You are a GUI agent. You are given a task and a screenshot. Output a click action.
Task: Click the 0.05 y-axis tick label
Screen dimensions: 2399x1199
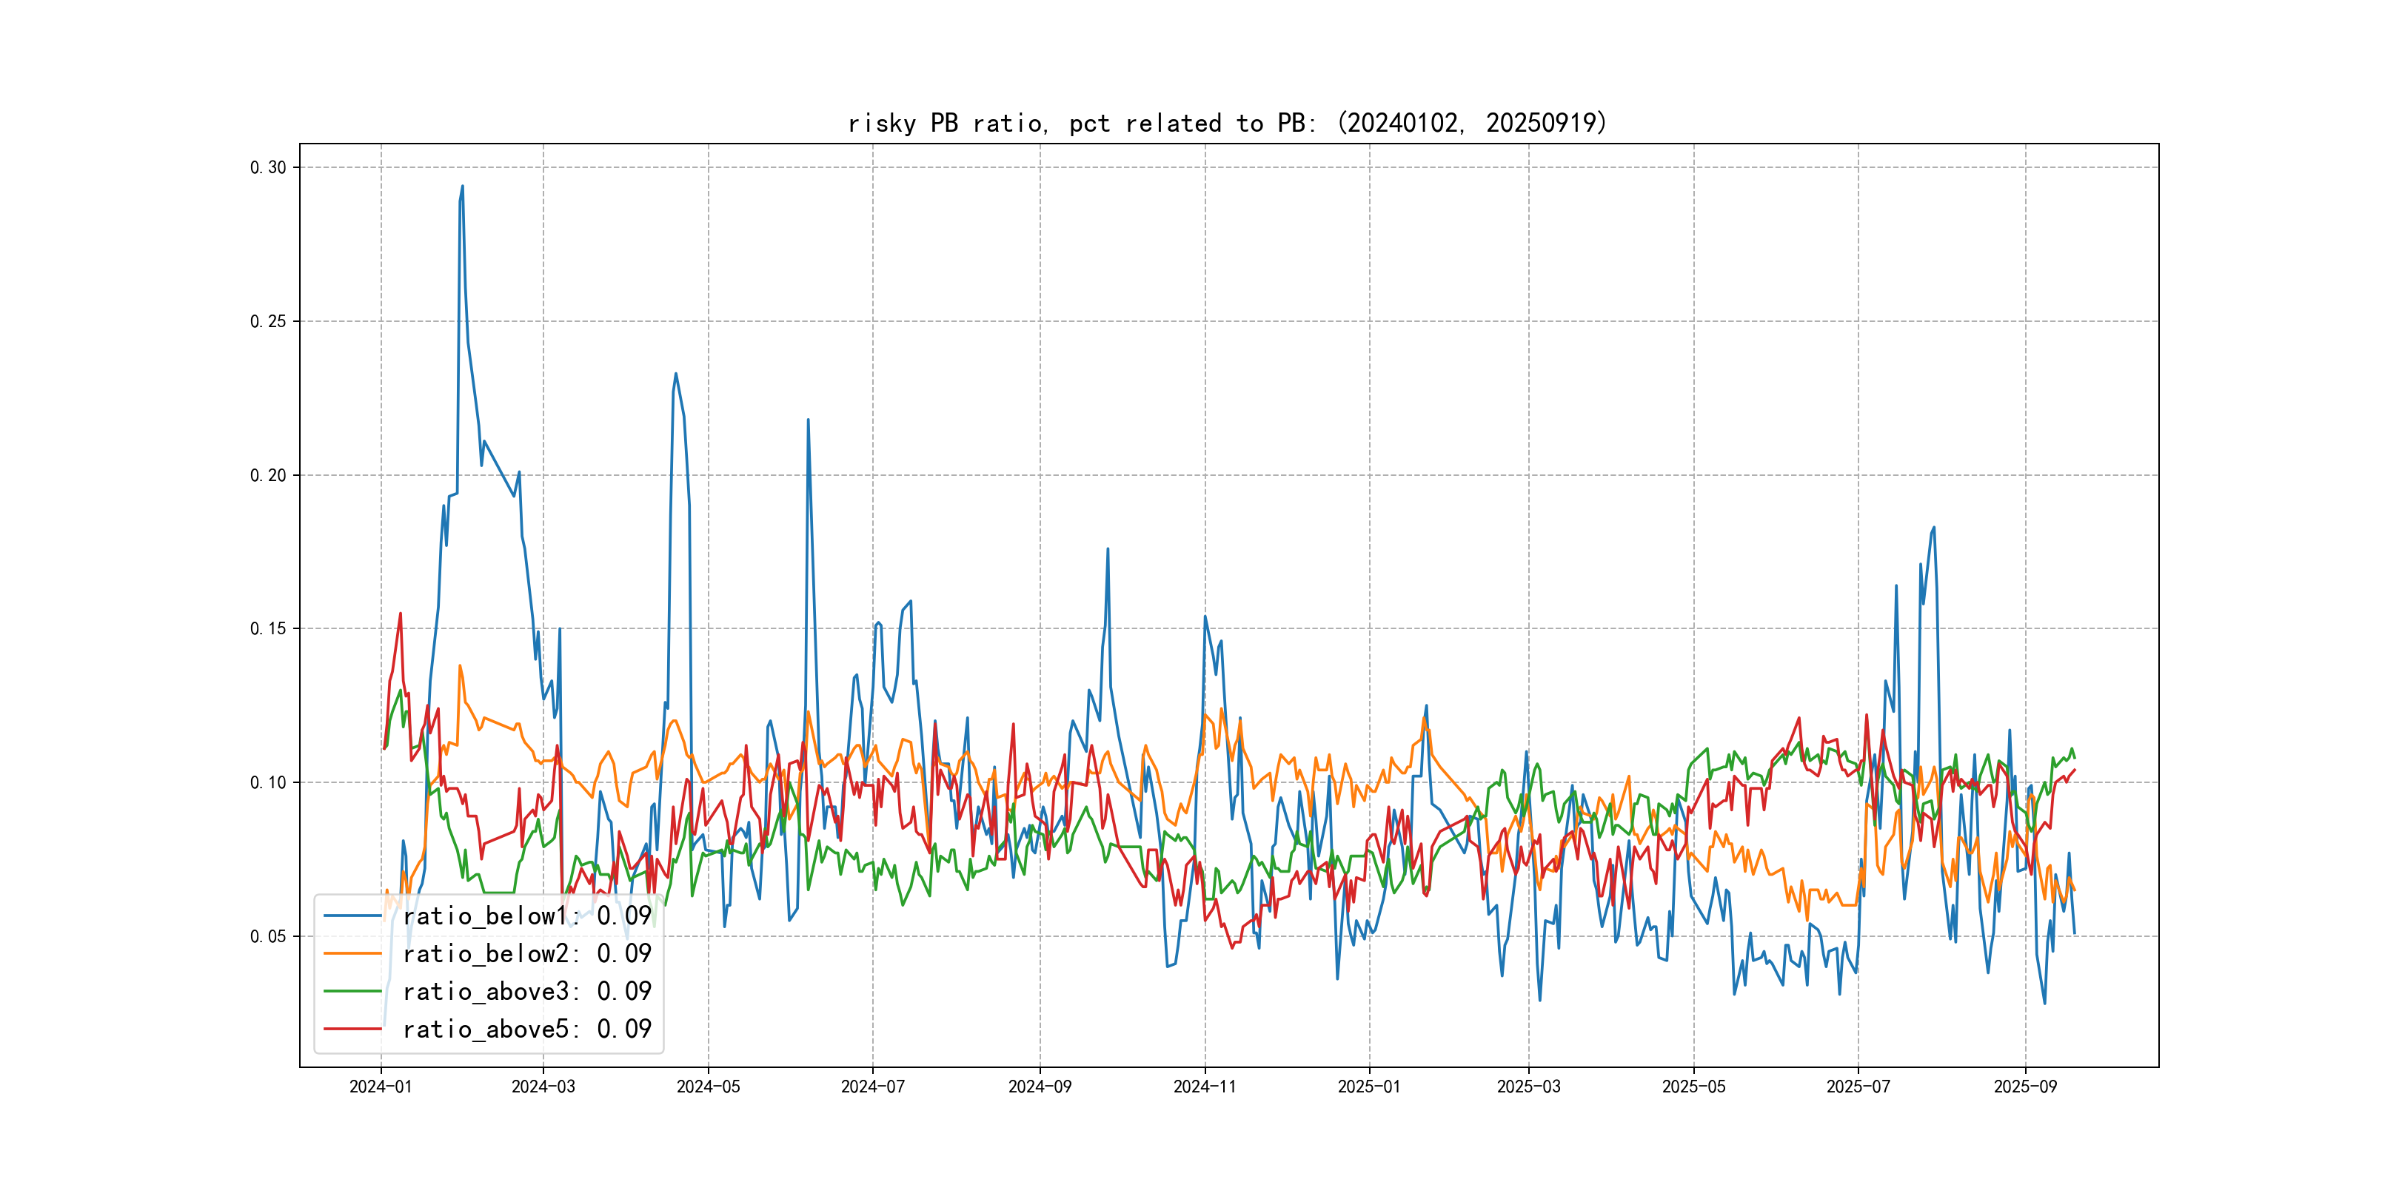268,936
